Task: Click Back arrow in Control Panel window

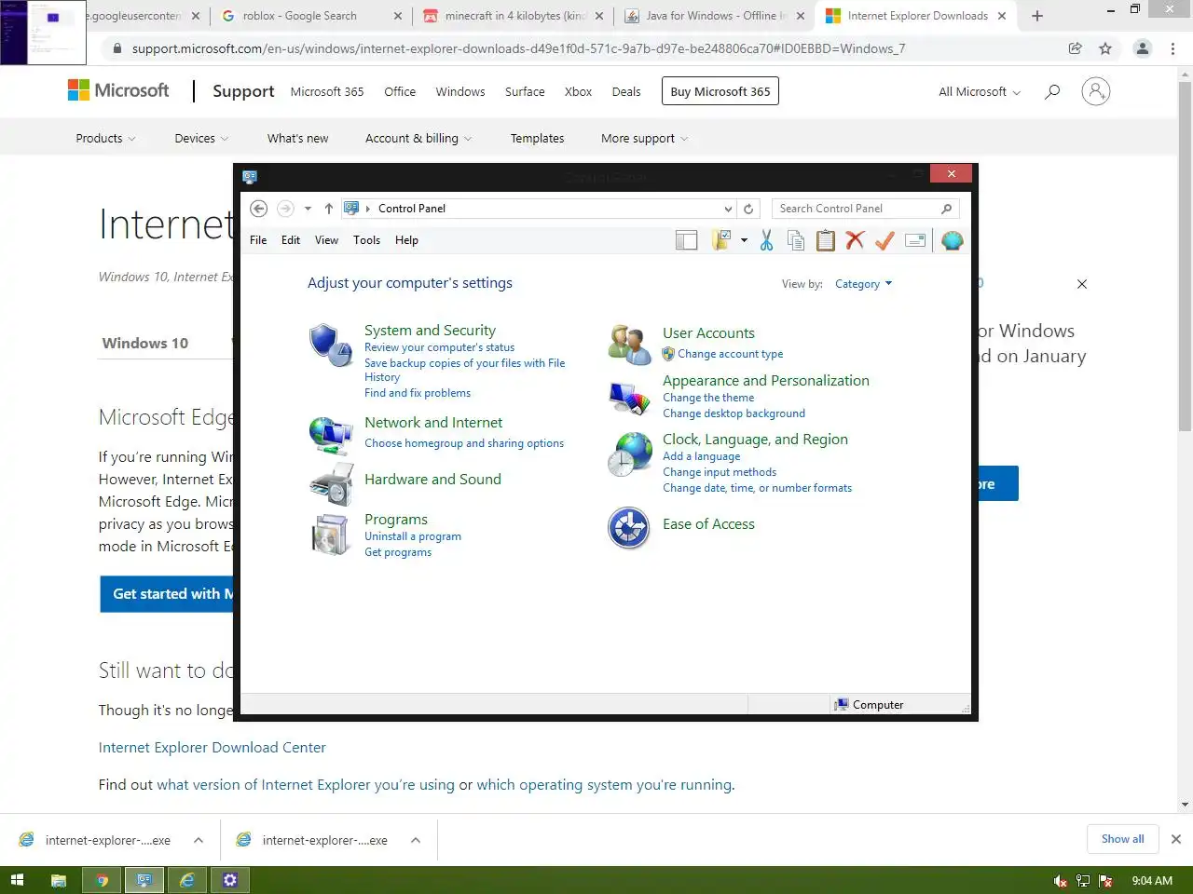Action: point(259,209)
